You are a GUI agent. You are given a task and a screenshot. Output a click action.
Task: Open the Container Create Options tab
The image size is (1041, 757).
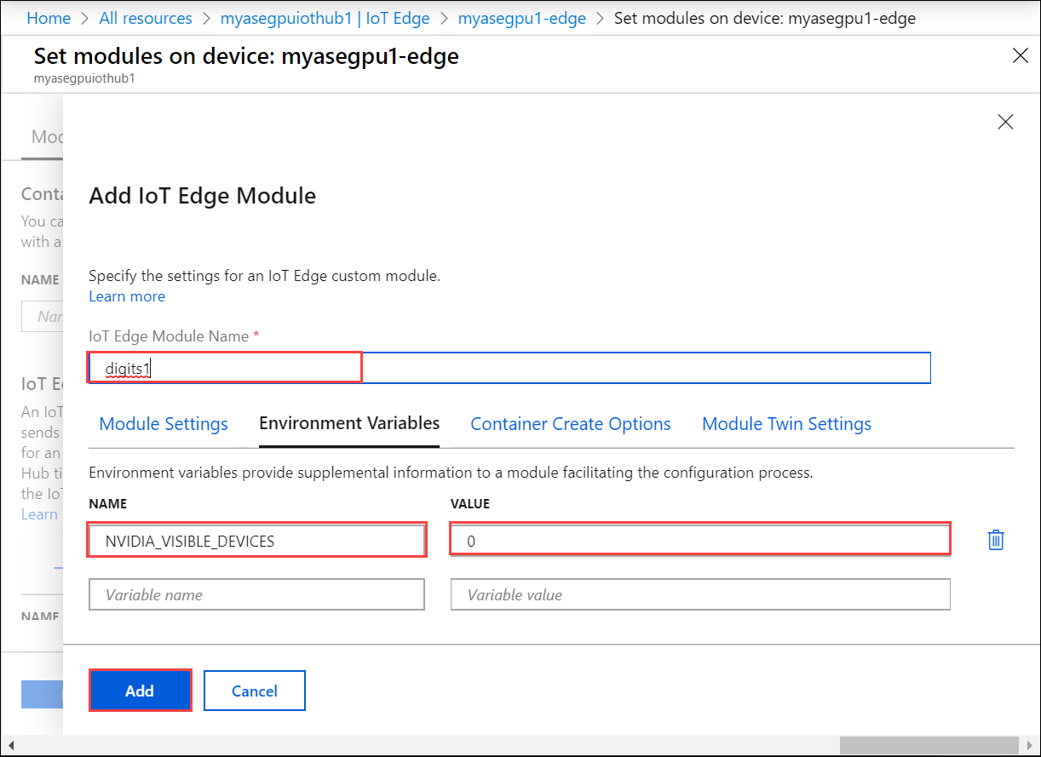point(570,423)
